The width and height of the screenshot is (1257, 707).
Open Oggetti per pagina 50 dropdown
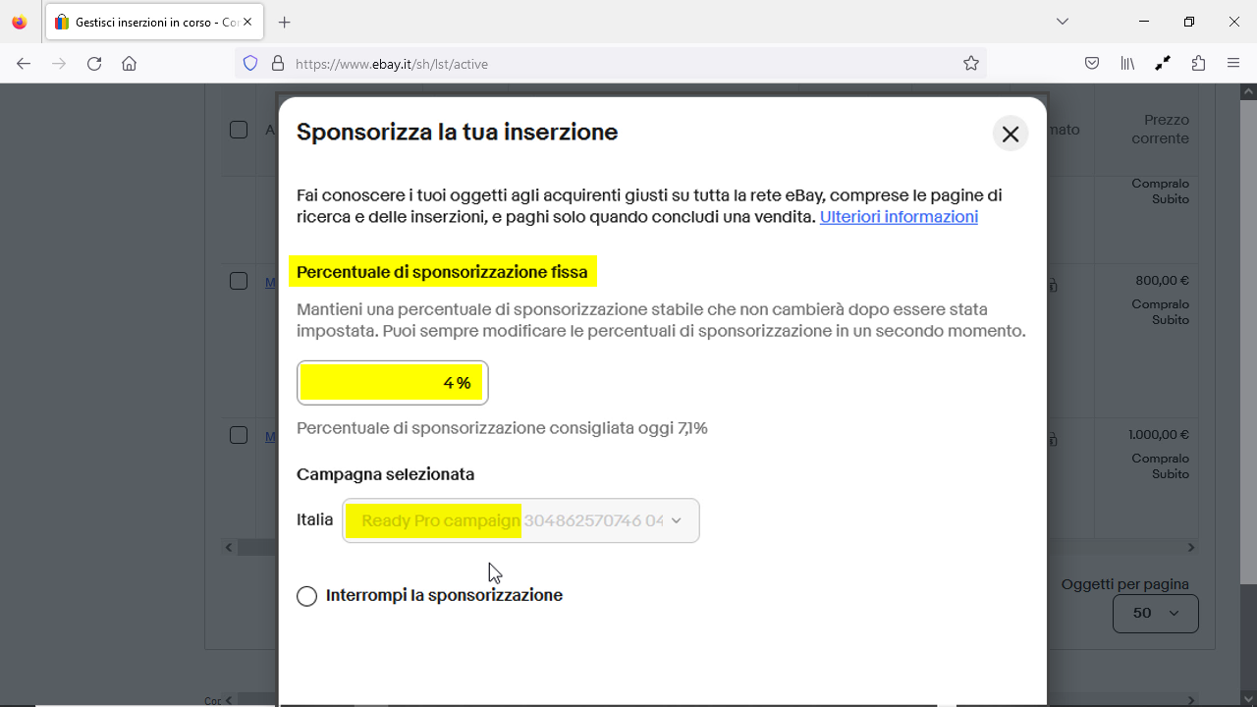click(x=1156, y=613)
